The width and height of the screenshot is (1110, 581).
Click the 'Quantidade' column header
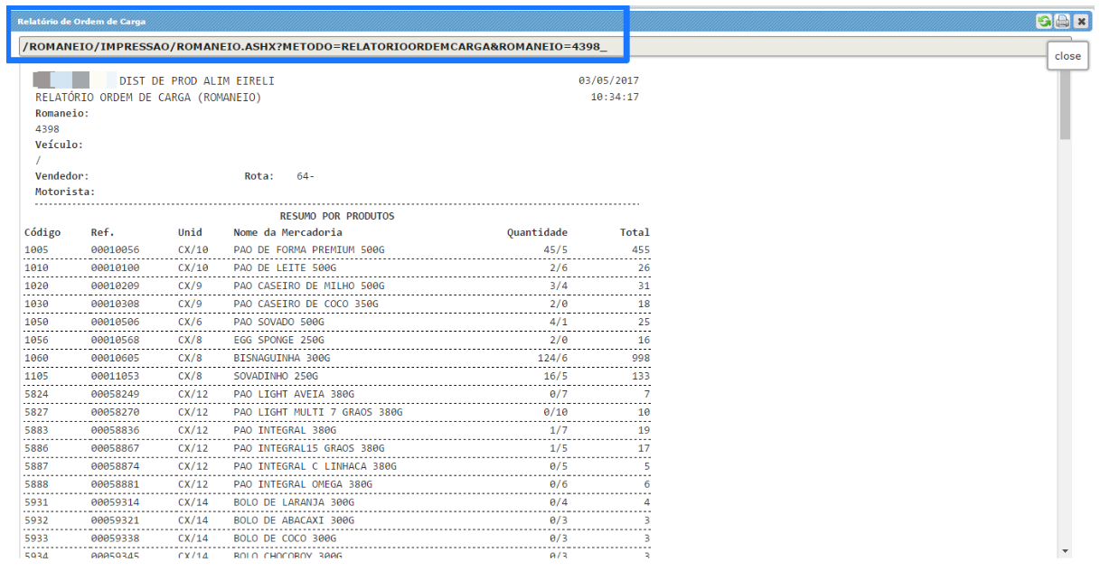(x=537, y=232)
